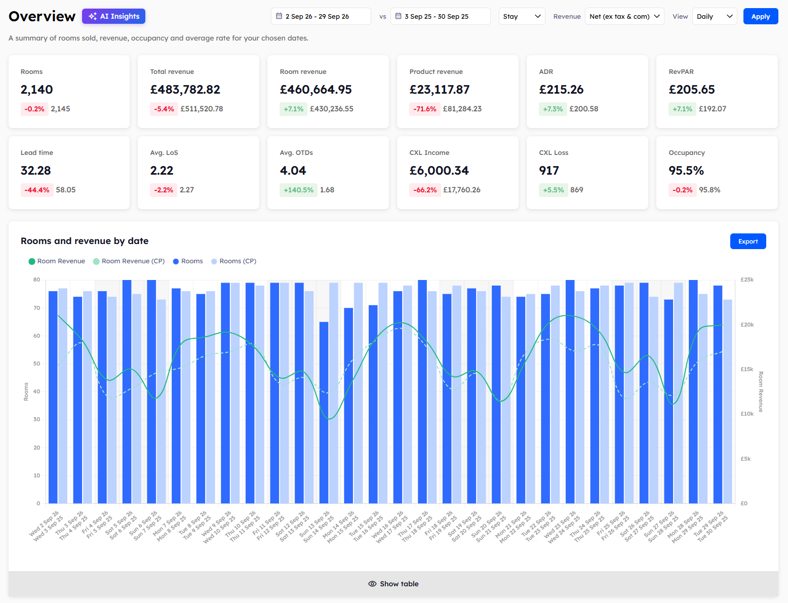This screenshot has width=788, height=603.
Task: Click the £25k right axis label
Action: [x=747, y=279]
